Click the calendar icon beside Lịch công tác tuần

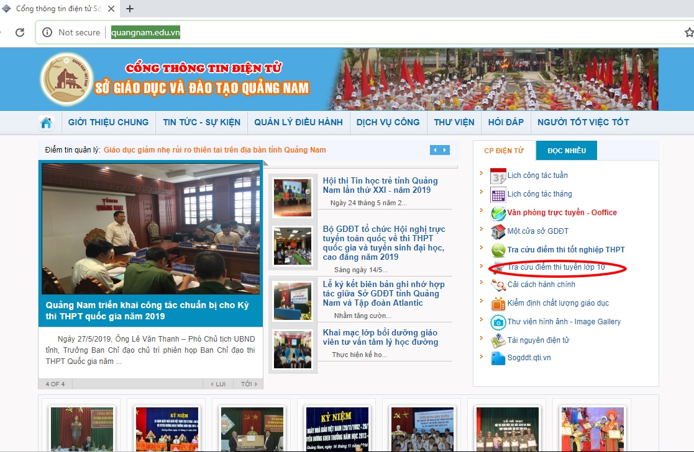(498, 176)
